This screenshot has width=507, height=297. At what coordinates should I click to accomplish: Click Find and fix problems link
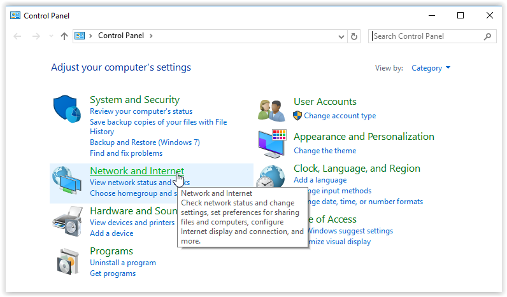coord(126,153)
